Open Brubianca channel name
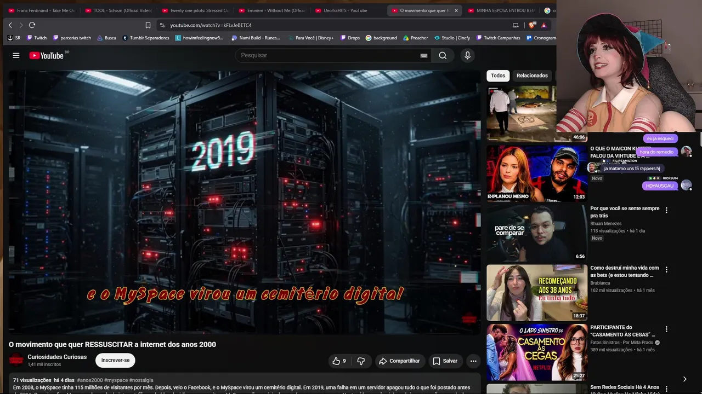Screen dimensions: 702x394 click(600, 283)
